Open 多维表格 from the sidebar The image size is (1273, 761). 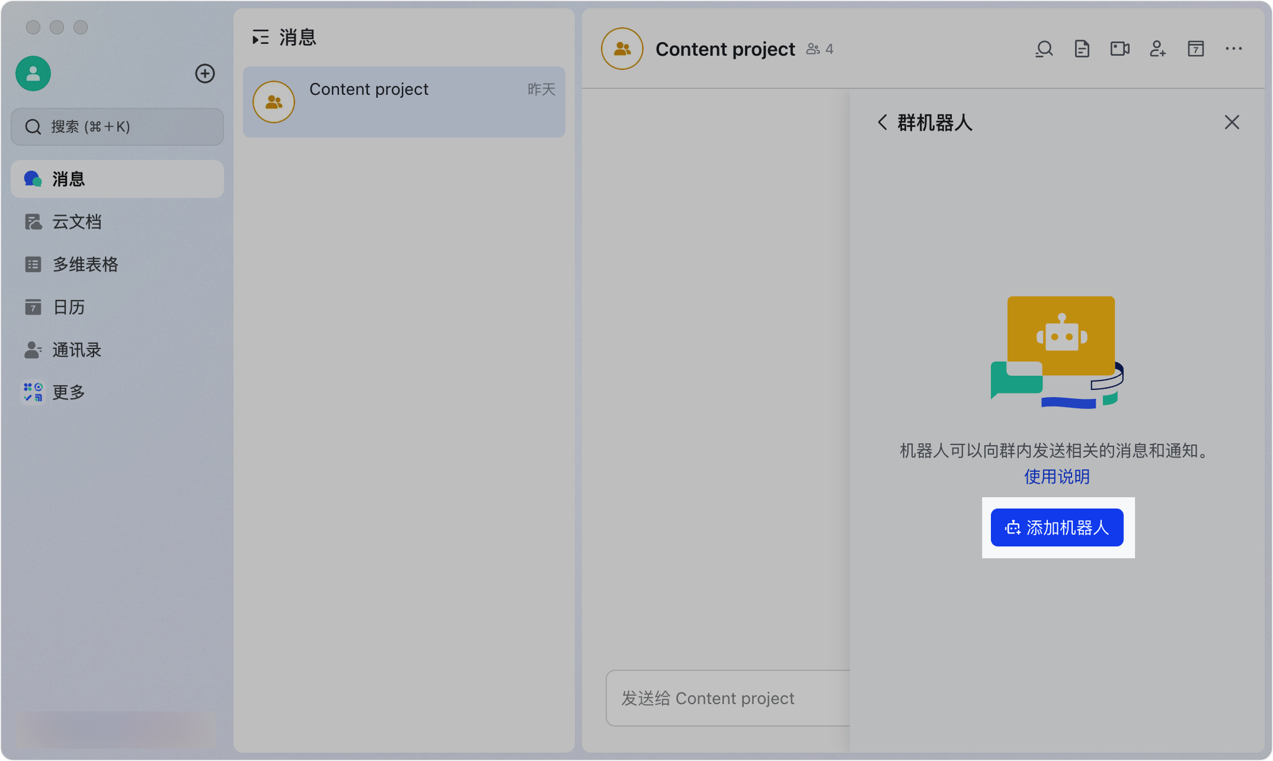pos(85,264)
